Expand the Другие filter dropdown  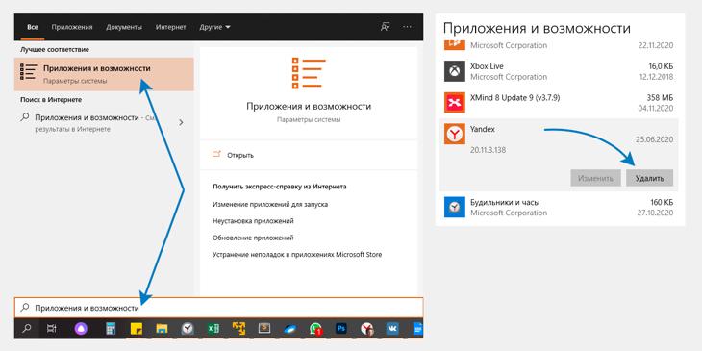[x=214, y=27]
